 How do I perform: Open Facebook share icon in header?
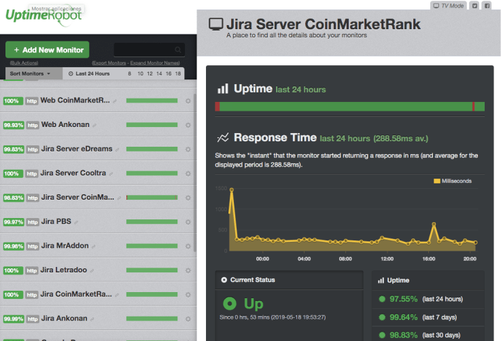487,5
